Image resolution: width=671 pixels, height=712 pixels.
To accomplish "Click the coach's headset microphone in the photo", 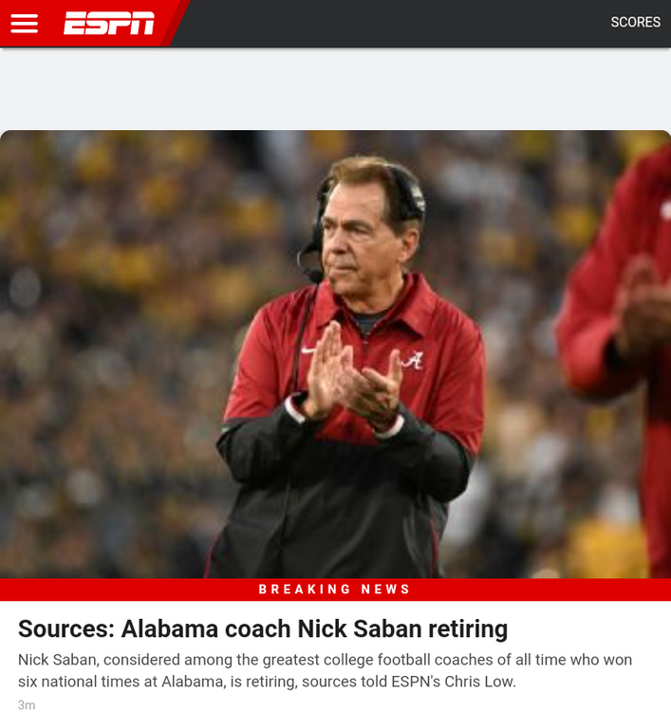I will (x=312, y=274).
